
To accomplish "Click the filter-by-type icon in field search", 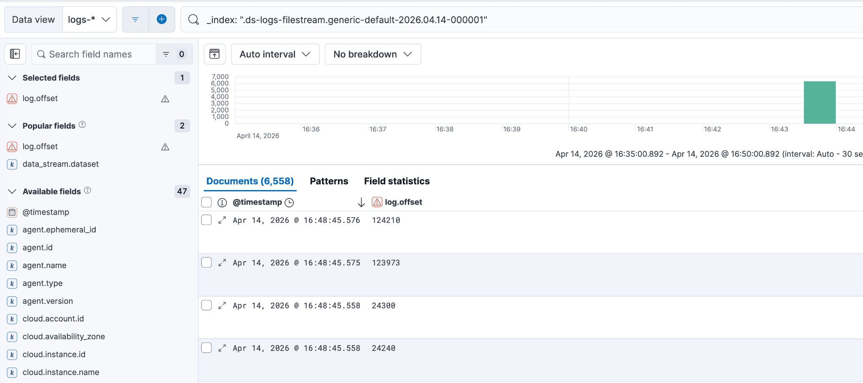I will pyautogui.click(x=165, y=54).
